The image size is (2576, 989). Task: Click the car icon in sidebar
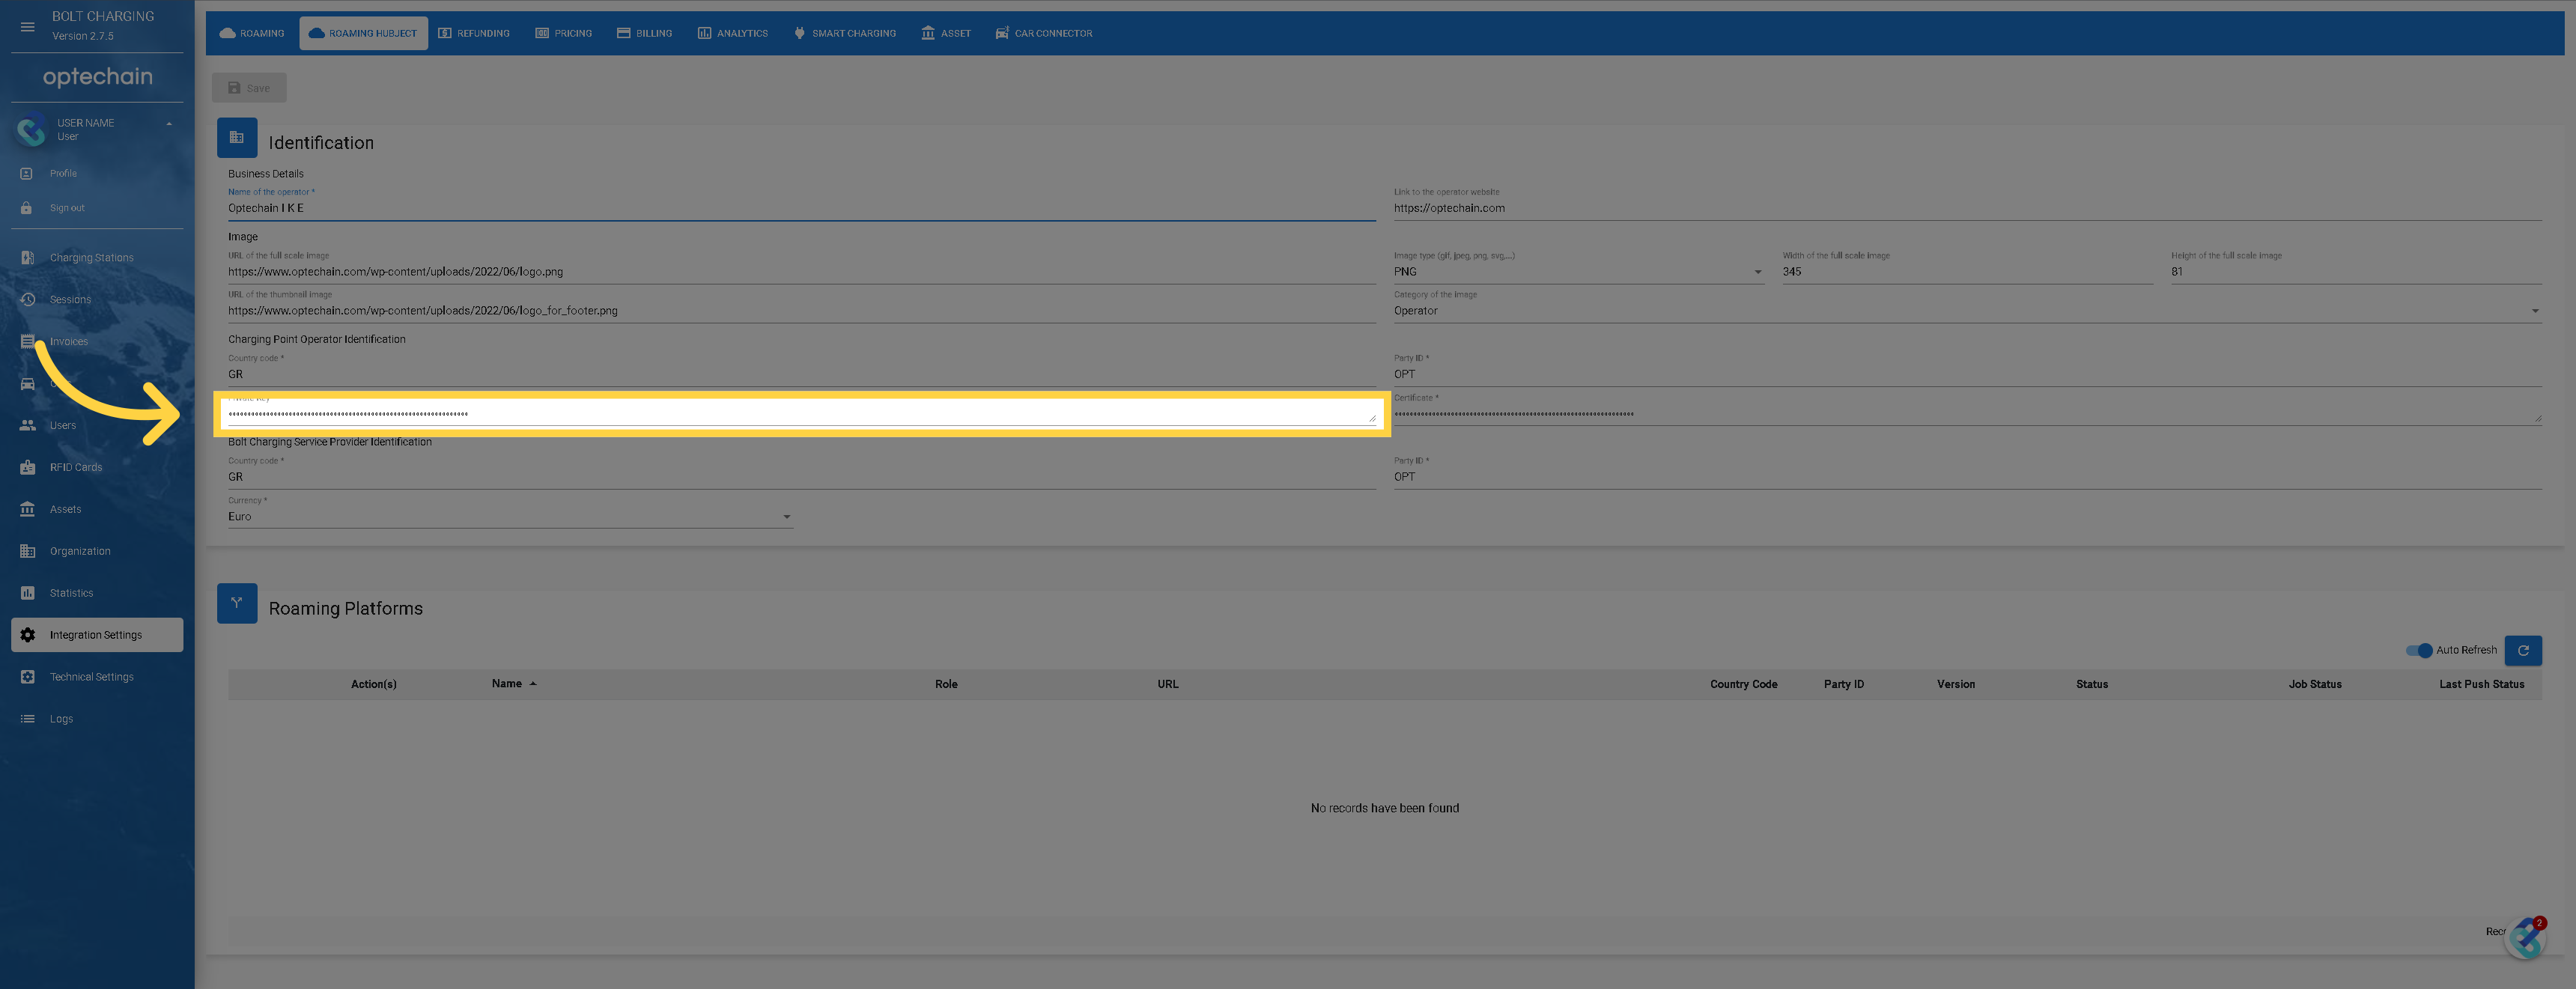tap(27, 383)
